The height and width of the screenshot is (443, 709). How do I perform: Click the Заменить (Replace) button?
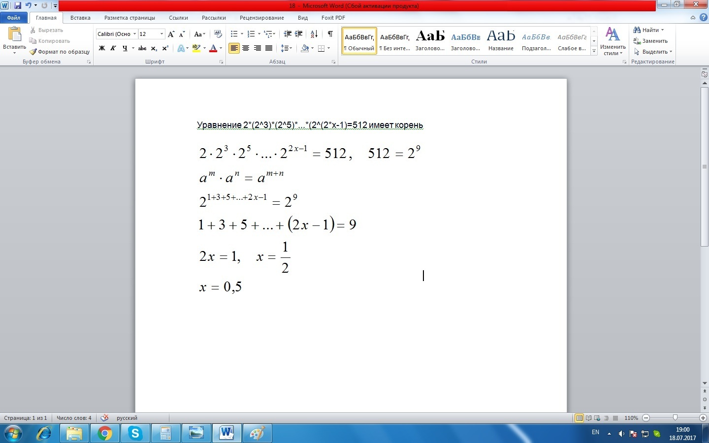point(651,41)
